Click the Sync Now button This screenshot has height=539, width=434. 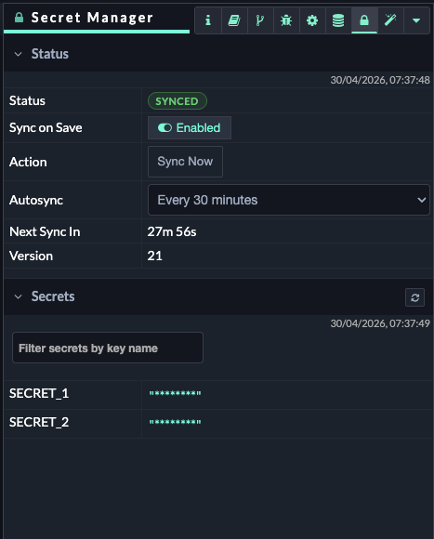(x=185, y=162)
